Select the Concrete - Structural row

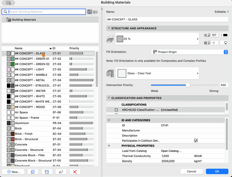click(48, 150)
